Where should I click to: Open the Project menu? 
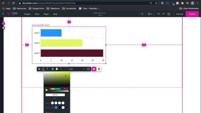[27, 14]
